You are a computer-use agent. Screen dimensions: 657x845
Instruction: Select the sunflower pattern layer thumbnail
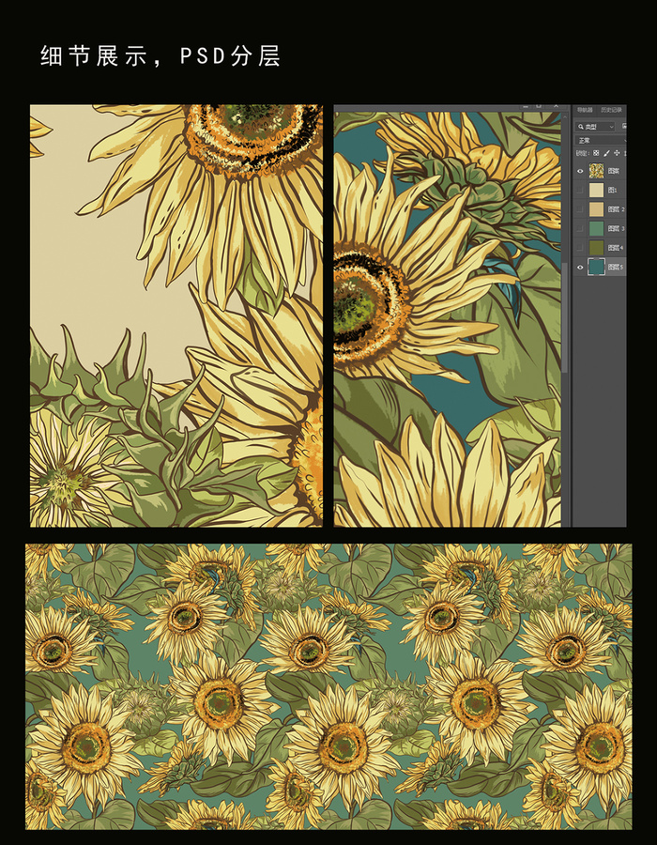pos(596,171)
